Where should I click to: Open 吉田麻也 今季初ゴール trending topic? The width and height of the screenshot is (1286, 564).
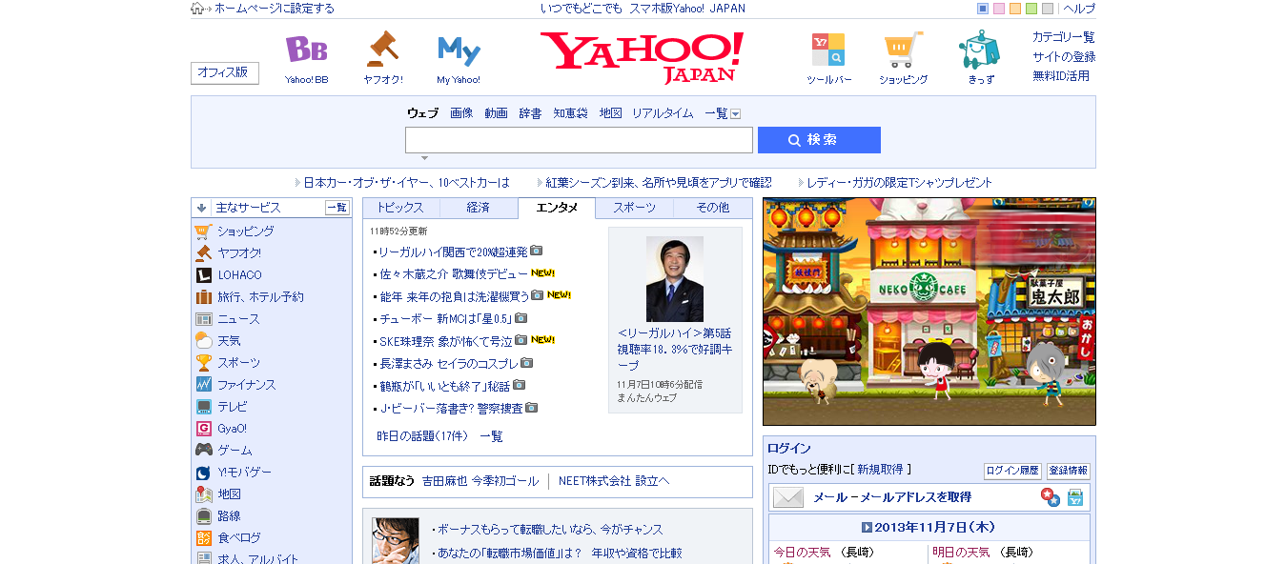point(480,481)
